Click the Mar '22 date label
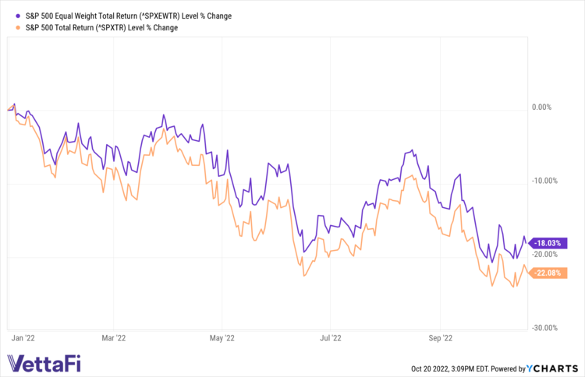Screen dimensions: 585x377 pyautogui.click(x=114, y=338)
